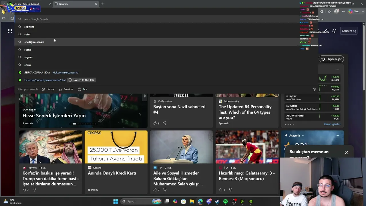The image size is (366, 206).
Task: Dislike the Aile ve Sosyal Hizmetler article
Action: click(x=165, y=190)
